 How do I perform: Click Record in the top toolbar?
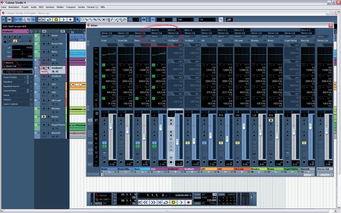tap(70, 20)
